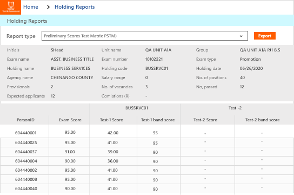Click holding name BUSINESS SERVICES

[x=70, y=68]
